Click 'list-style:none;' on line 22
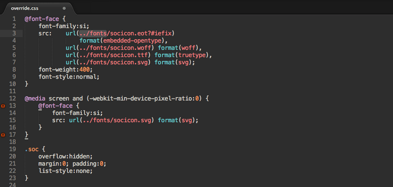This screenshot has width=393, height=187. [x=65, y=171]
